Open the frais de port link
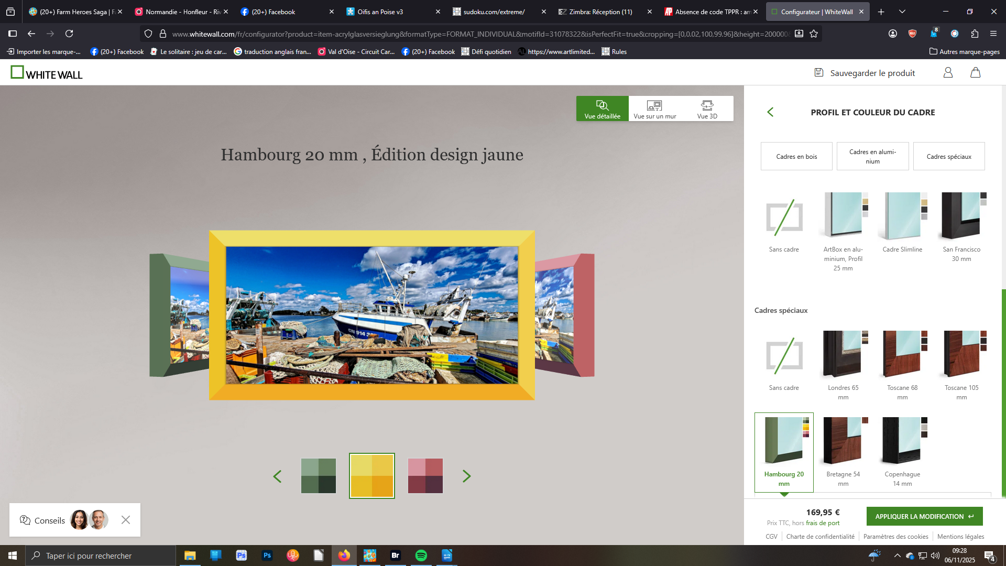Image resolution: width=1006 pixels, height=566 pixels. [x=823, y=523]
